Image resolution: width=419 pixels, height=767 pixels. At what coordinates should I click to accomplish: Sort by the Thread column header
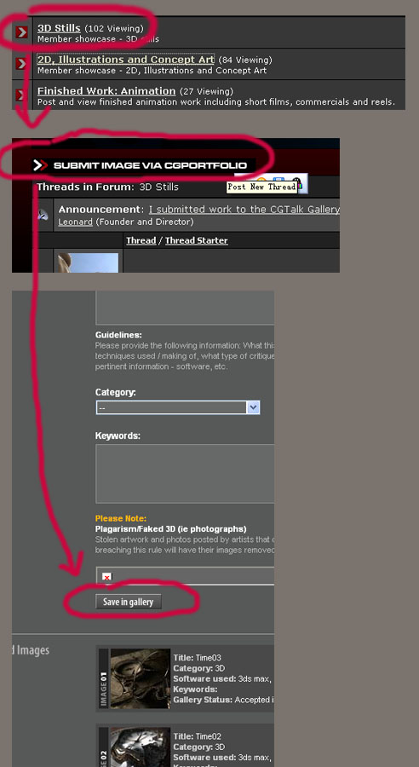[x=141, y=240]
